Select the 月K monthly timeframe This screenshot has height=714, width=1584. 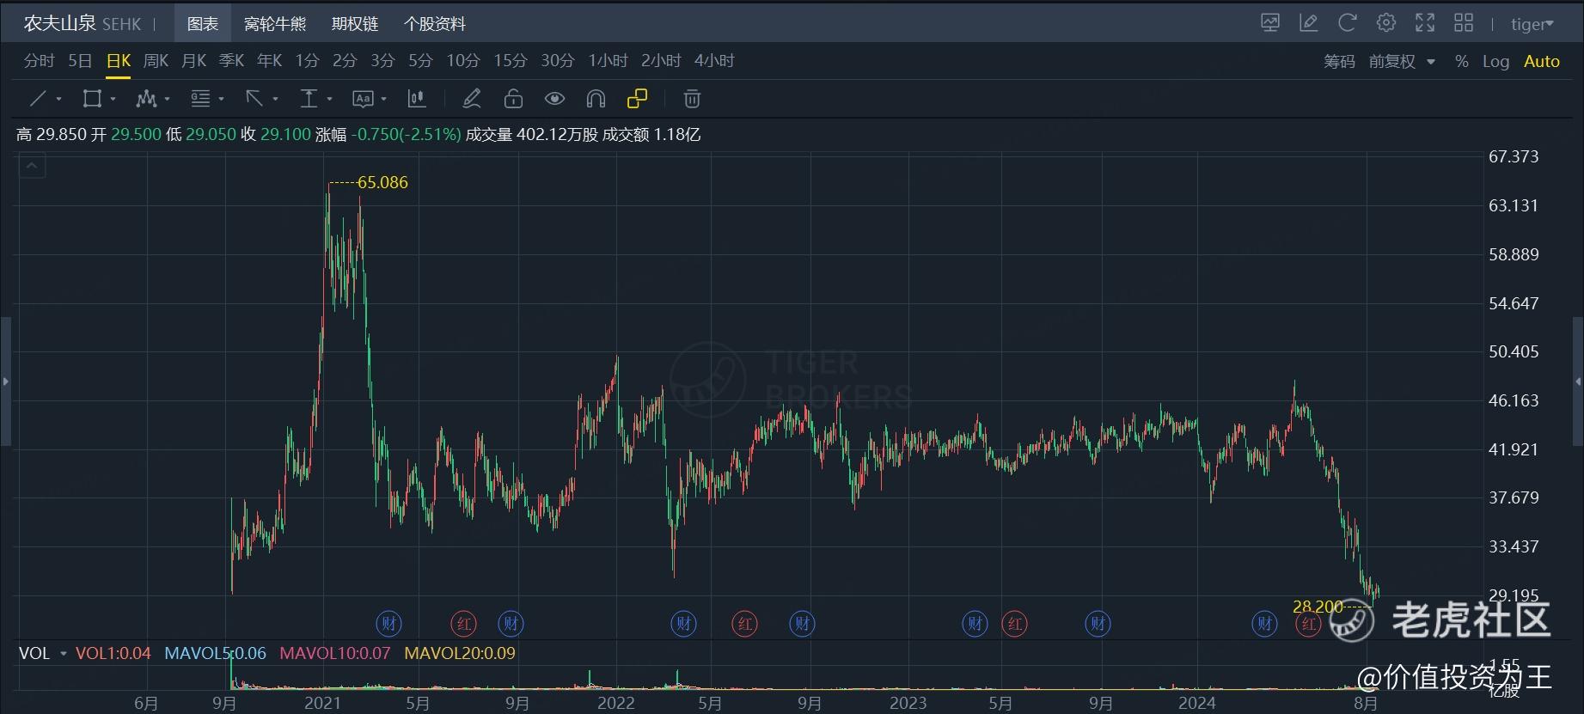coord(194,61)
